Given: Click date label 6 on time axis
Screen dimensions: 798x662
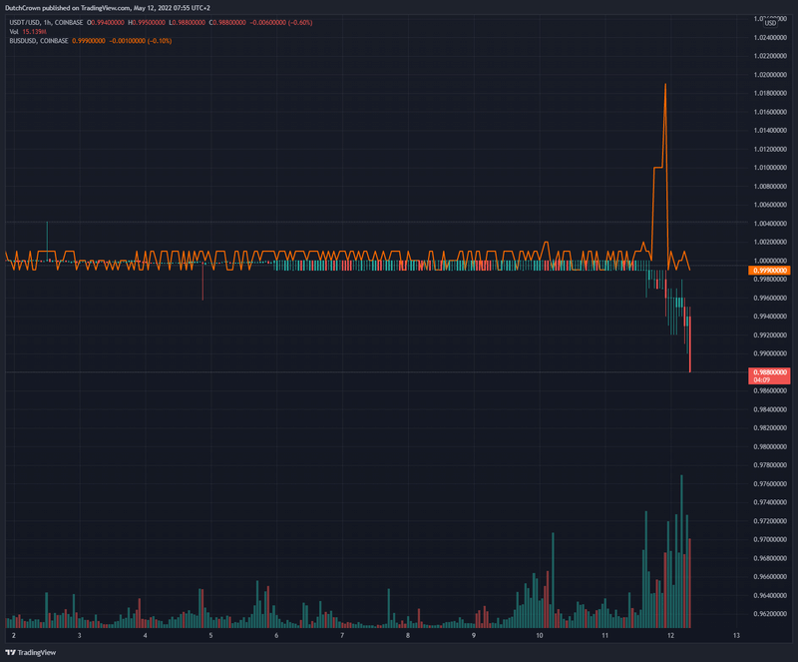Looking at the screenshot, I should 276,635.
